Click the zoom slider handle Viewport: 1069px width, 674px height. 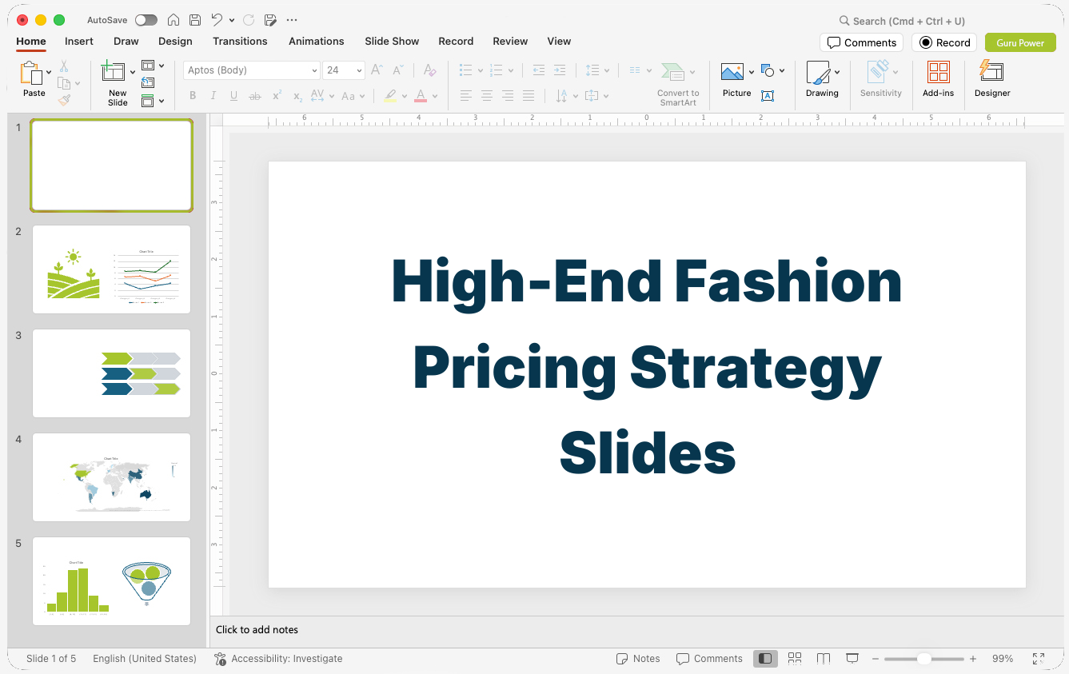923,659
